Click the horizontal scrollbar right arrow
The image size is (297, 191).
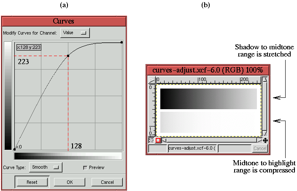[x=259, y=140]
